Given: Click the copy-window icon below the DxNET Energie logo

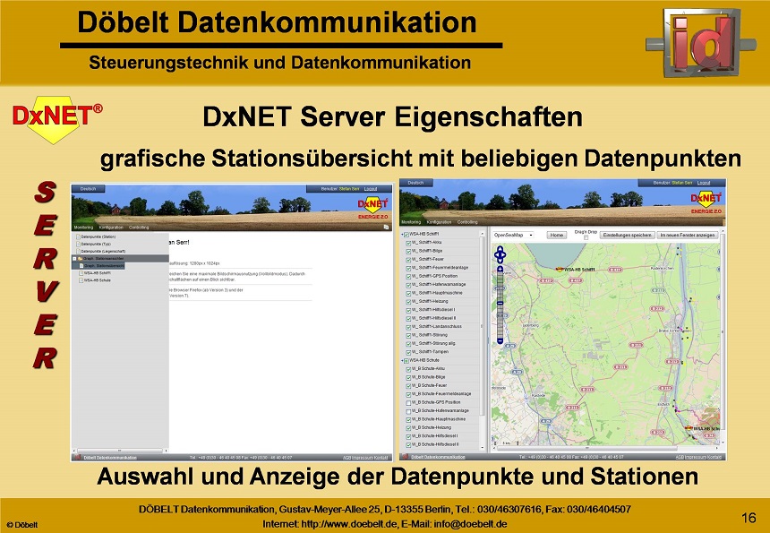Looking at the screenshot, I should [387, 227].
